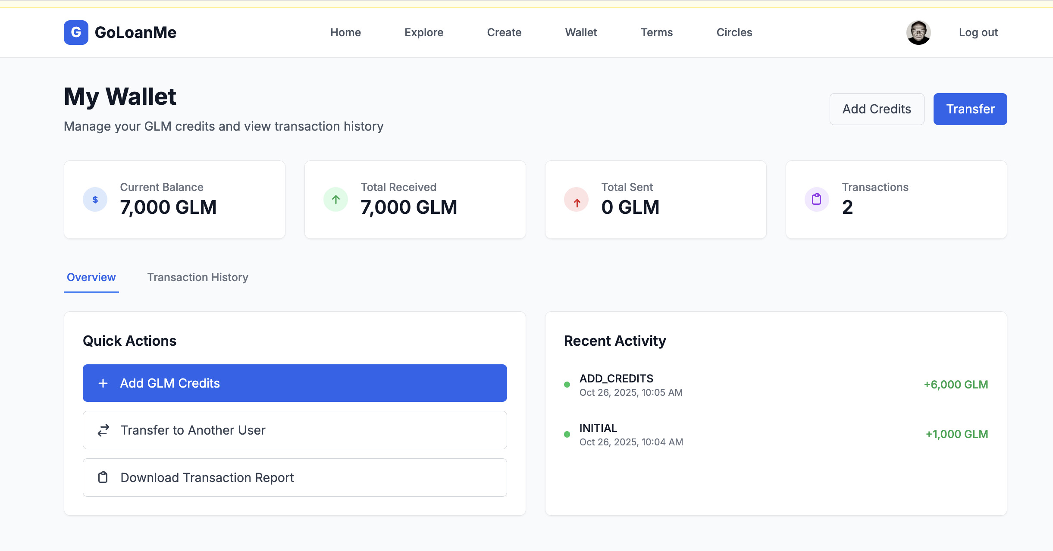This screenshot has width=1053, height=551.
Task: Click the purple clipboard Transactions icon
Action: tap(816, 200)
